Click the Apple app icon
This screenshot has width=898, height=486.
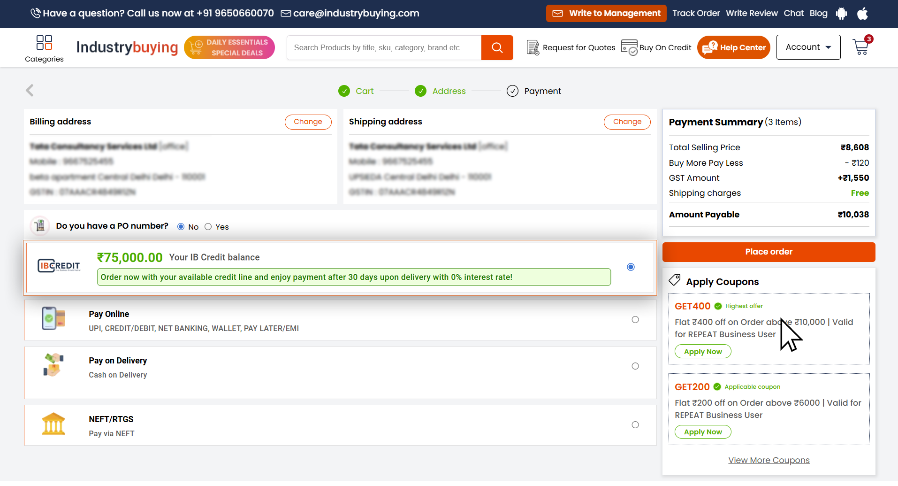point(862,14)
